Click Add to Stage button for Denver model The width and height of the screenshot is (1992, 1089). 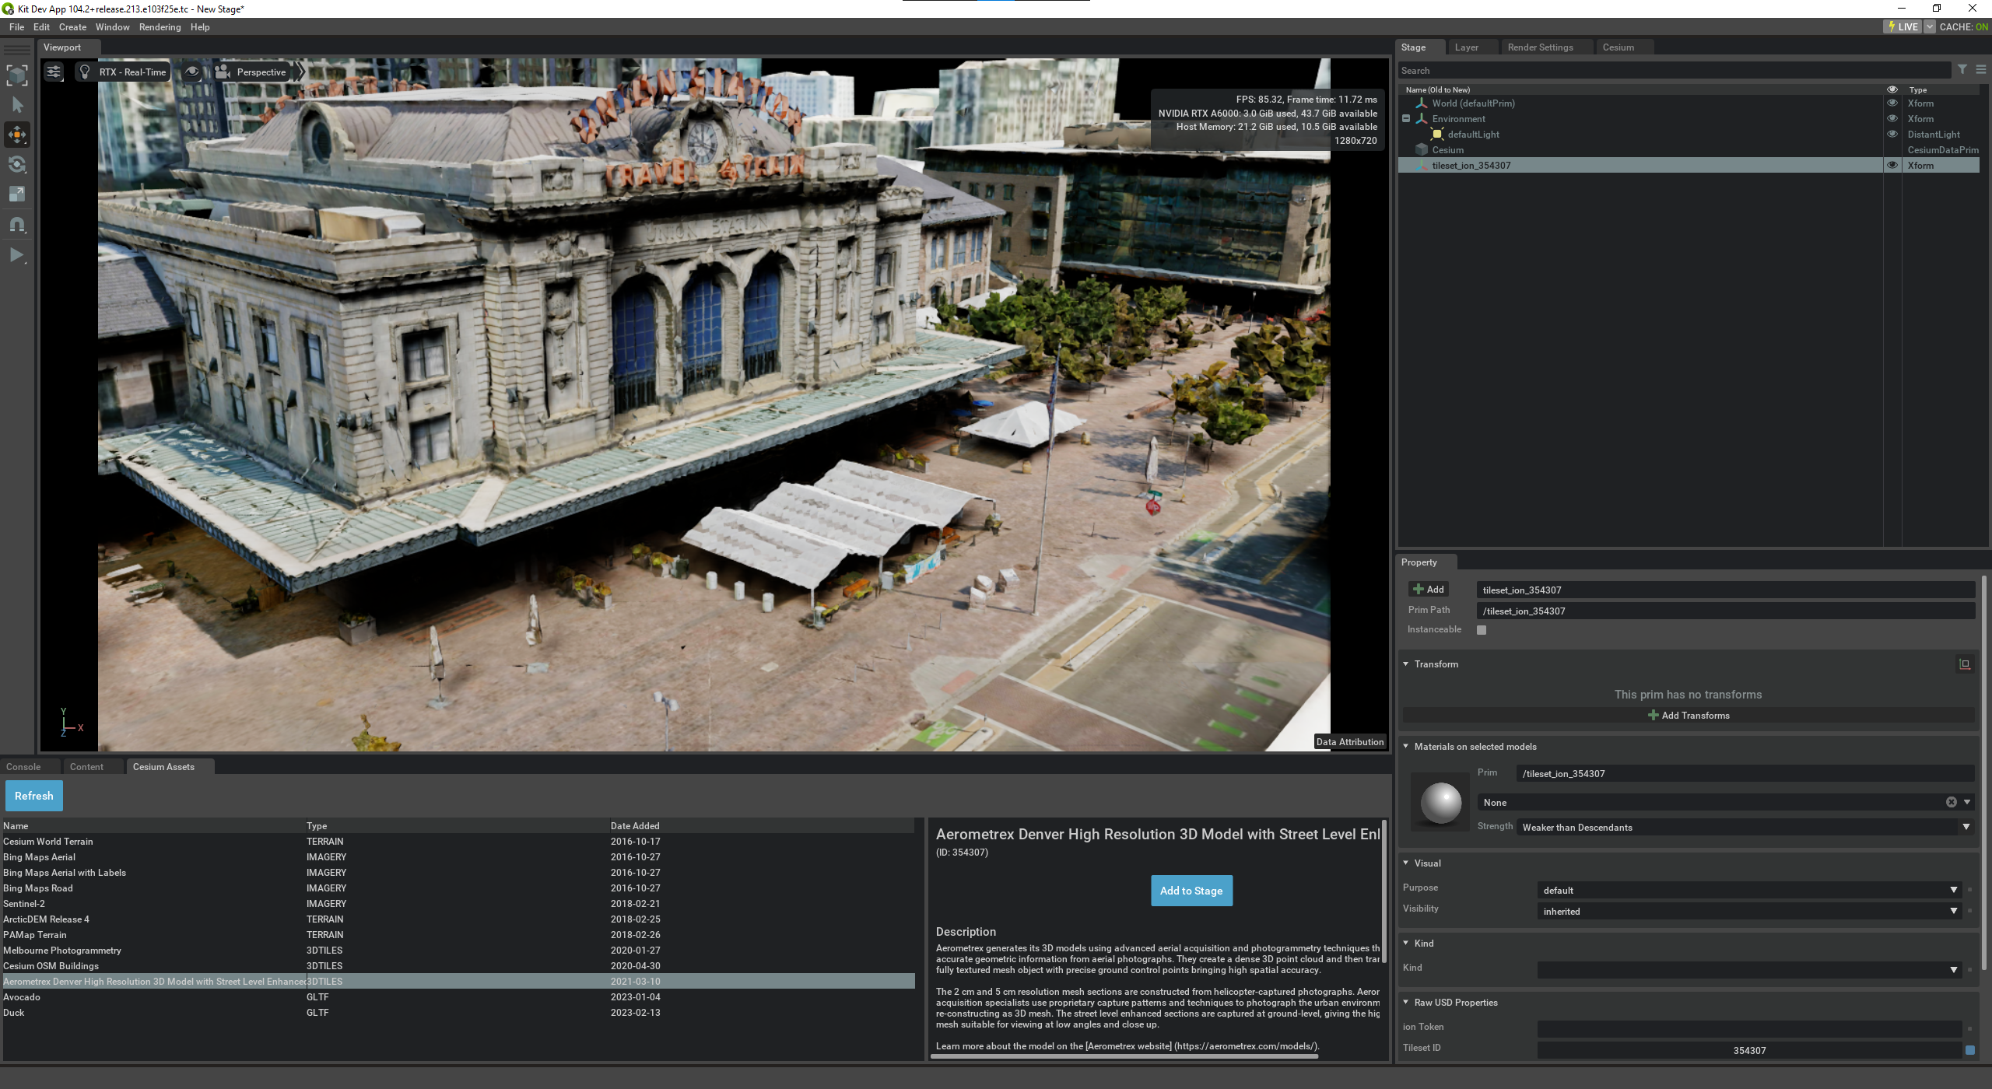point(1191,891)
